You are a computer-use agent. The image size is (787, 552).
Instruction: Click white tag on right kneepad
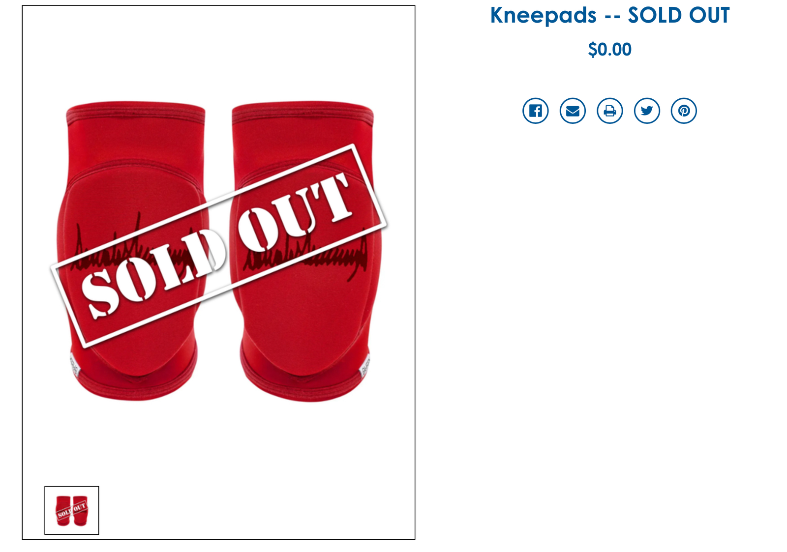pos(365,365)
